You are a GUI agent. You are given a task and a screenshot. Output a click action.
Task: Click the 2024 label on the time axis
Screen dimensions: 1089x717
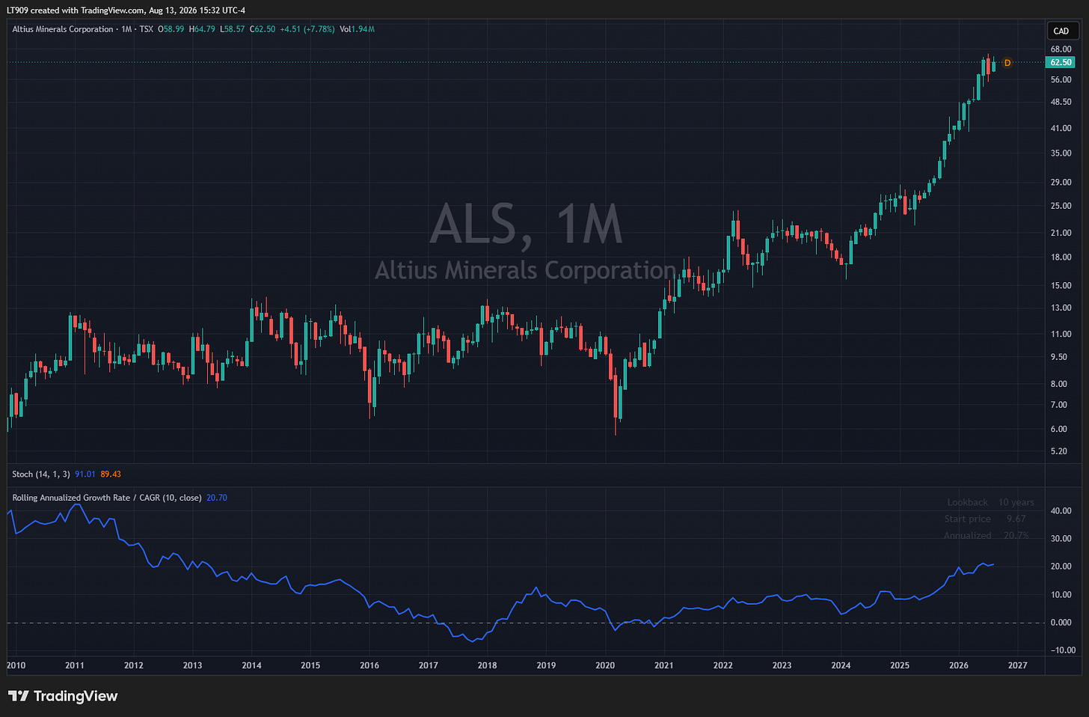tap(841, 665)
